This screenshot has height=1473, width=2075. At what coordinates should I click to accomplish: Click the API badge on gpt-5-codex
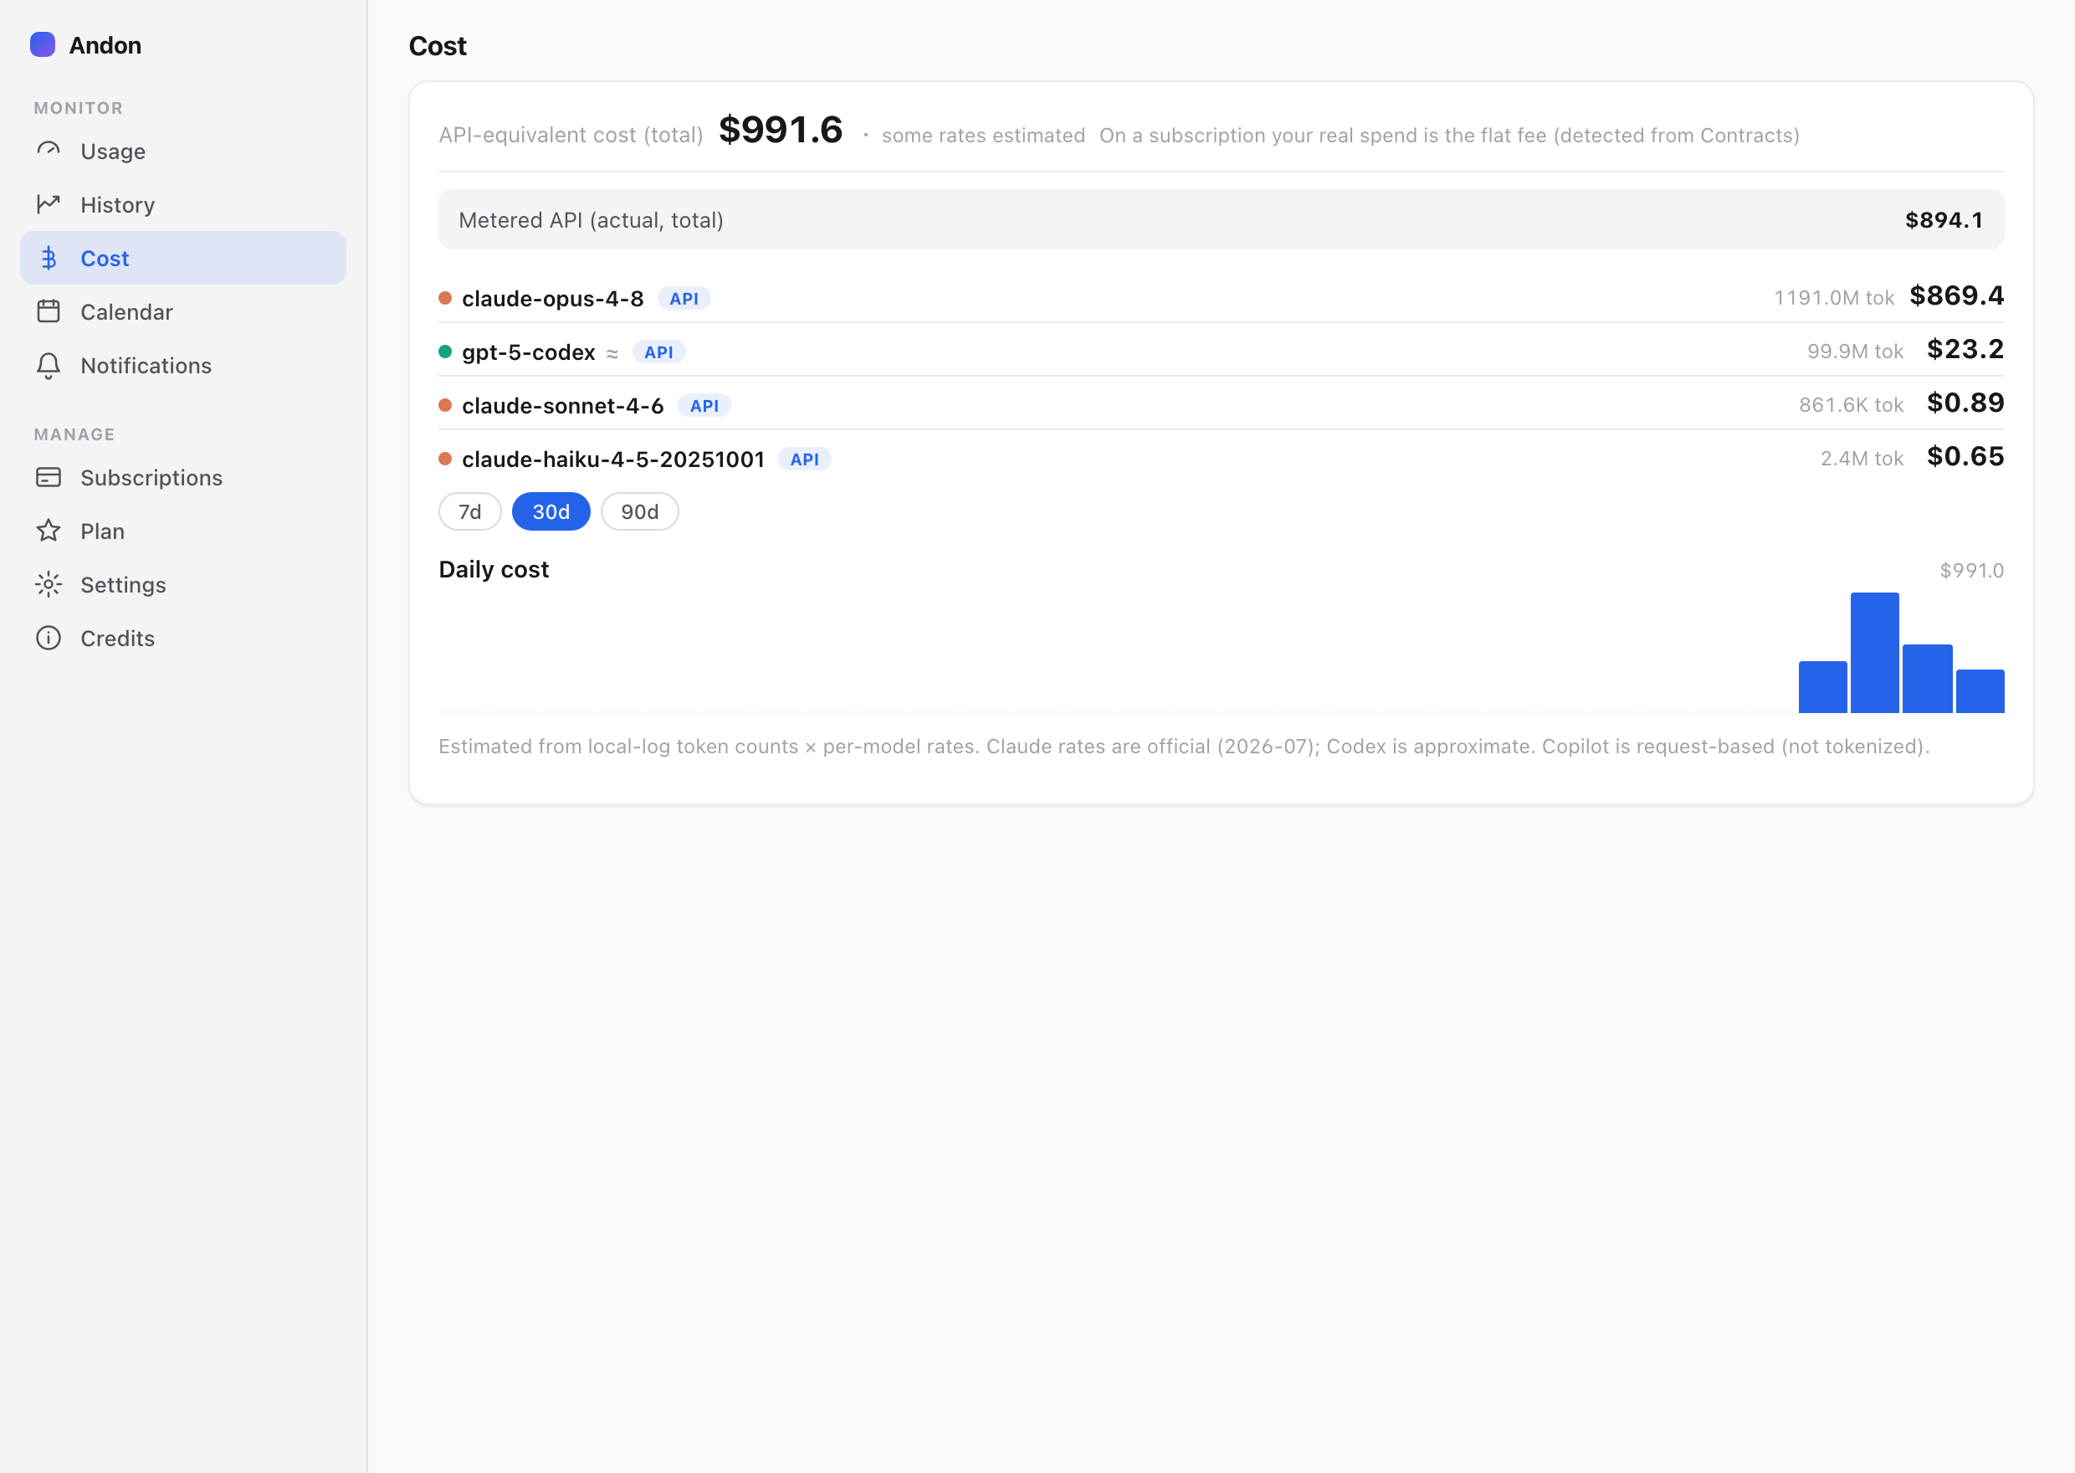(658, 352)
